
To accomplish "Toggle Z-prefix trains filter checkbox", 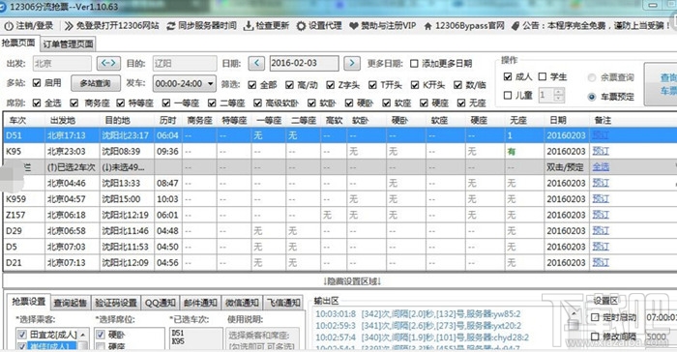I will (331, 85).
